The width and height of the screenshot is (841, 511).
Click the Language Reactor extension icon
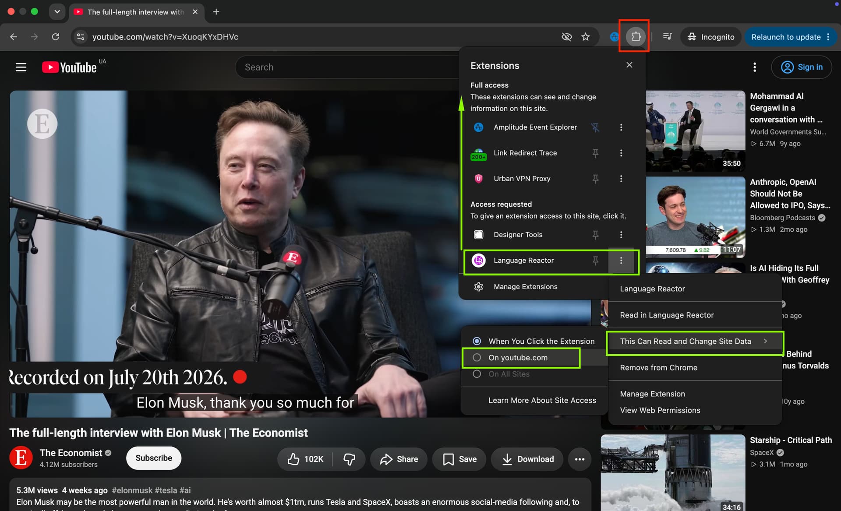point(478,261)
